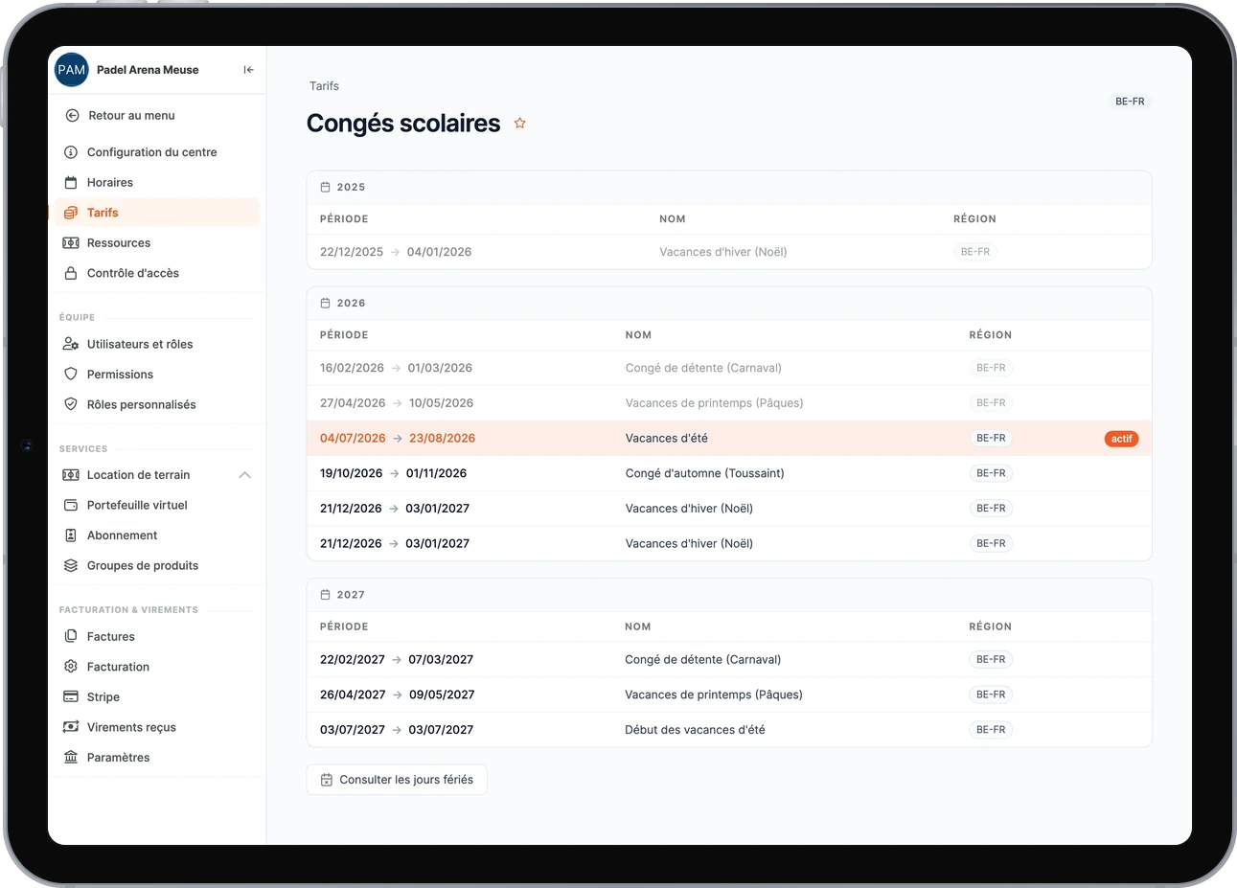The height and width of the screenshot is (888, 1237).
Task: Click the 19/10/2026 start date
Action: (x=351, y=473)
